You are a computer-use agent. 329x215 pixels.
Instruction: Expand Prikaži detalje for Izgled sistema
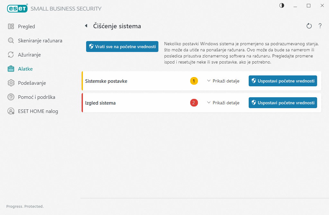pyautogui.click(x=223, y=103)
